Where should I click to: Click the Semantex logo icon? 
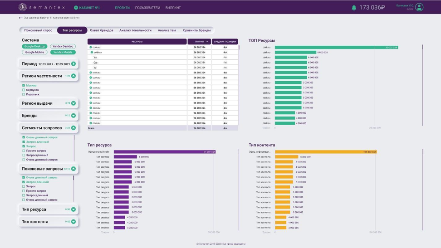[22, 7]
